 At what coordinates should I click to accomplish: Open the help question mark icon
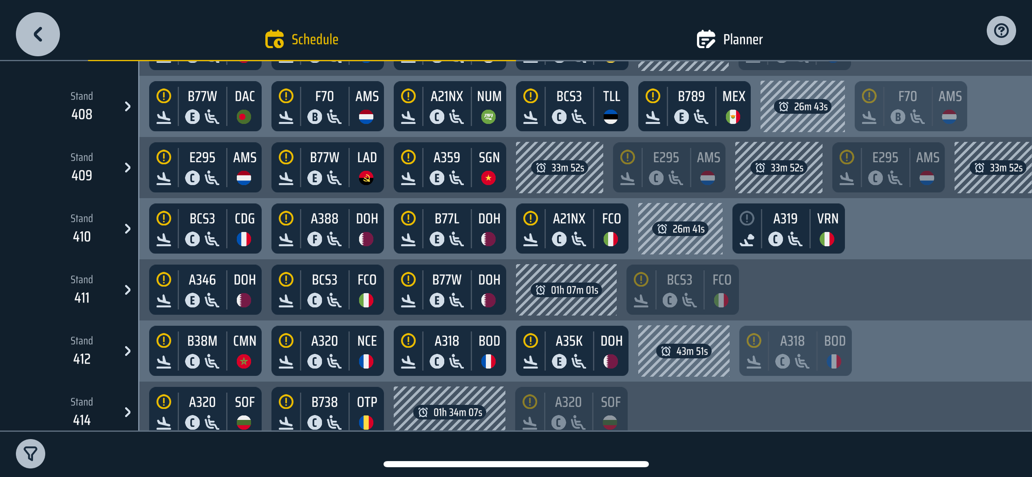1001,31
